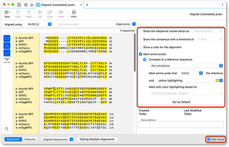The image size is (229, 147).
Task: Open the MUSCLE alignment method dropdown
Action: coord(39,24)
